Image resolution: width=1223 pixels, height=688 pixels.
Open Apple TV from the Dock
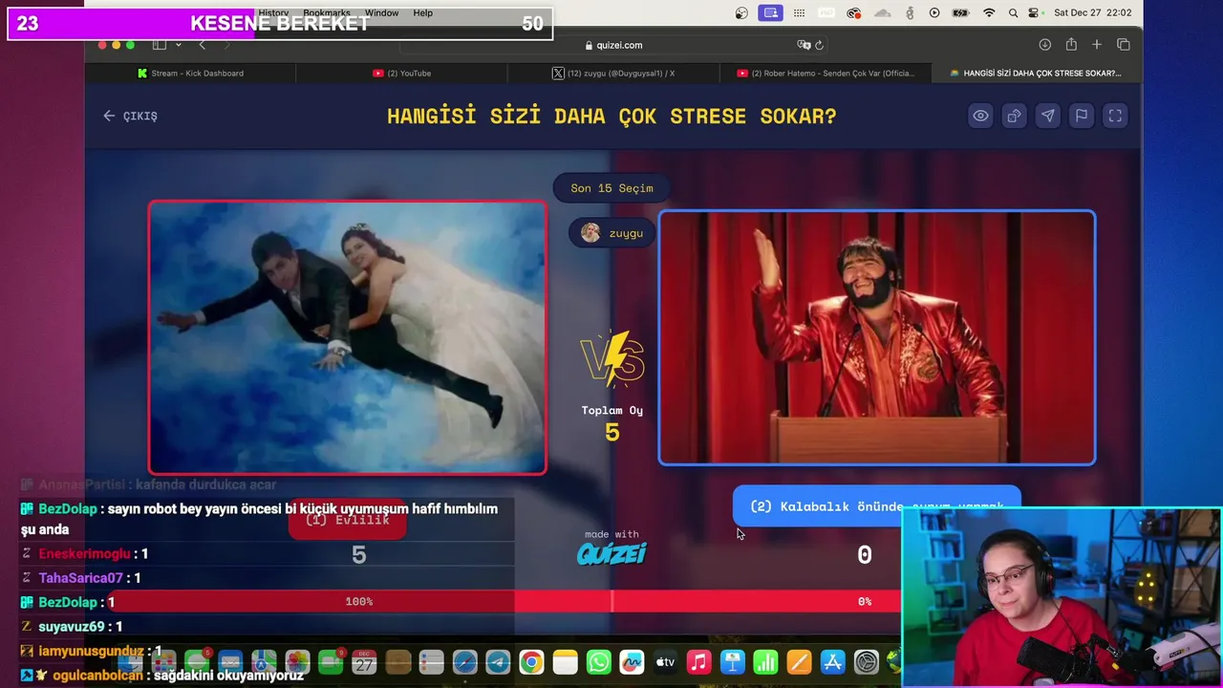click(x=665, y=662)
